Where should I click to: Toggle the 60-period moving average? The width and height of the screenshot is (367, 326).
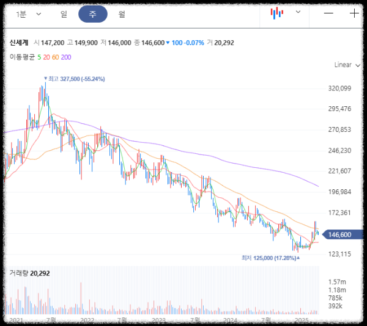pos(55,57)
